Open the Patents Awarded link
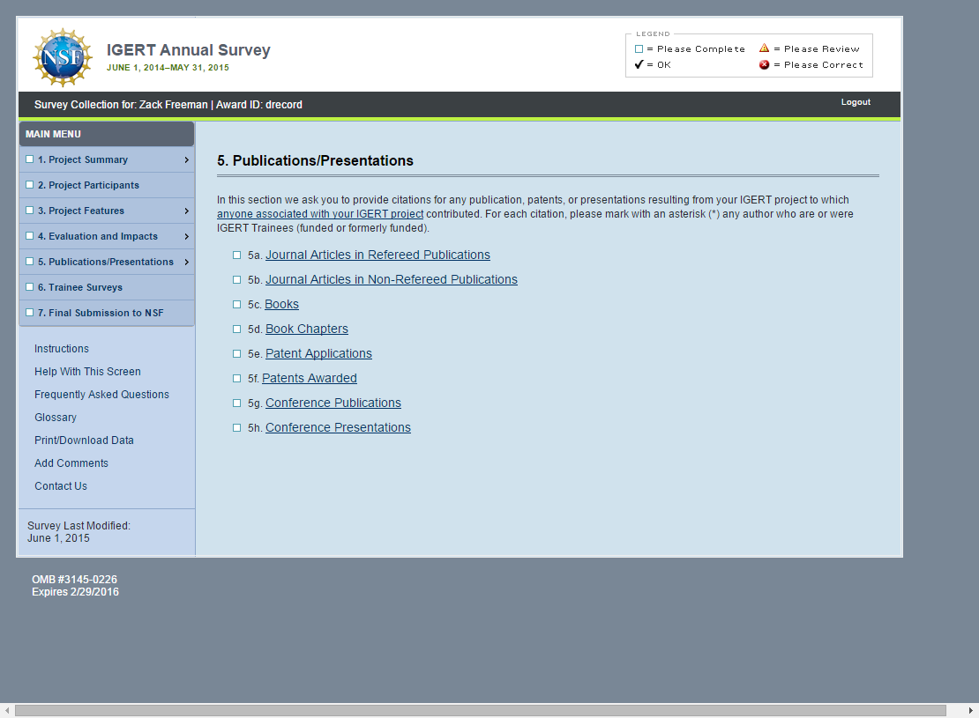979x718 pixels. click(310, 378)
